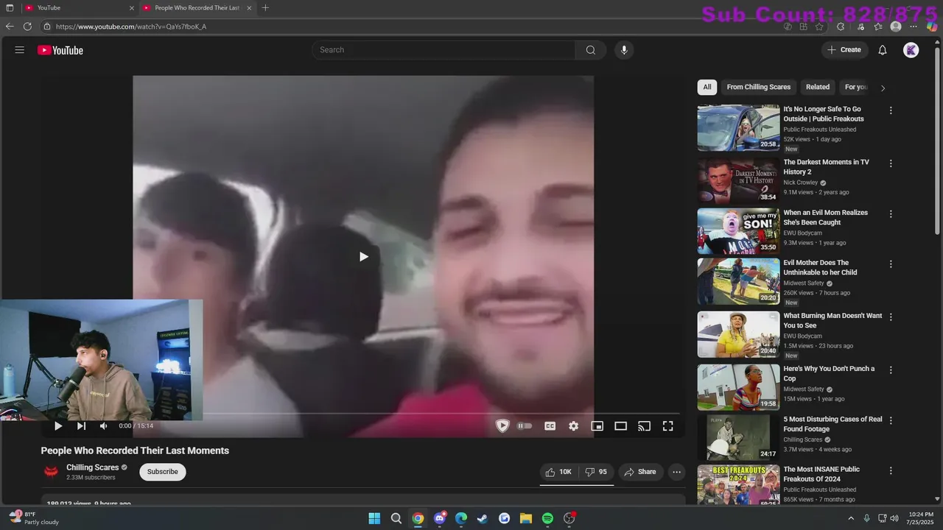Viewport: 943px width, 530px height.
Task: Go back in the browser
Action: (x=10, y=26)
